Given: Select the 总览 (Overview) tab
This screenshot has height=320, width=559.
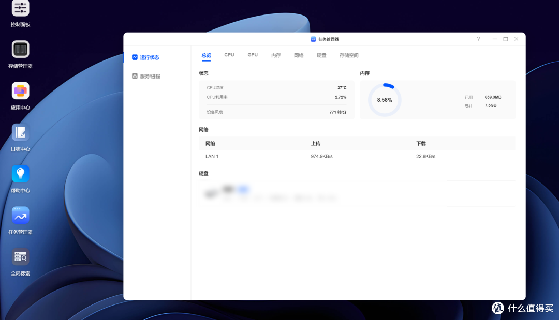Looking at the screenshot, I should (205, 55).
